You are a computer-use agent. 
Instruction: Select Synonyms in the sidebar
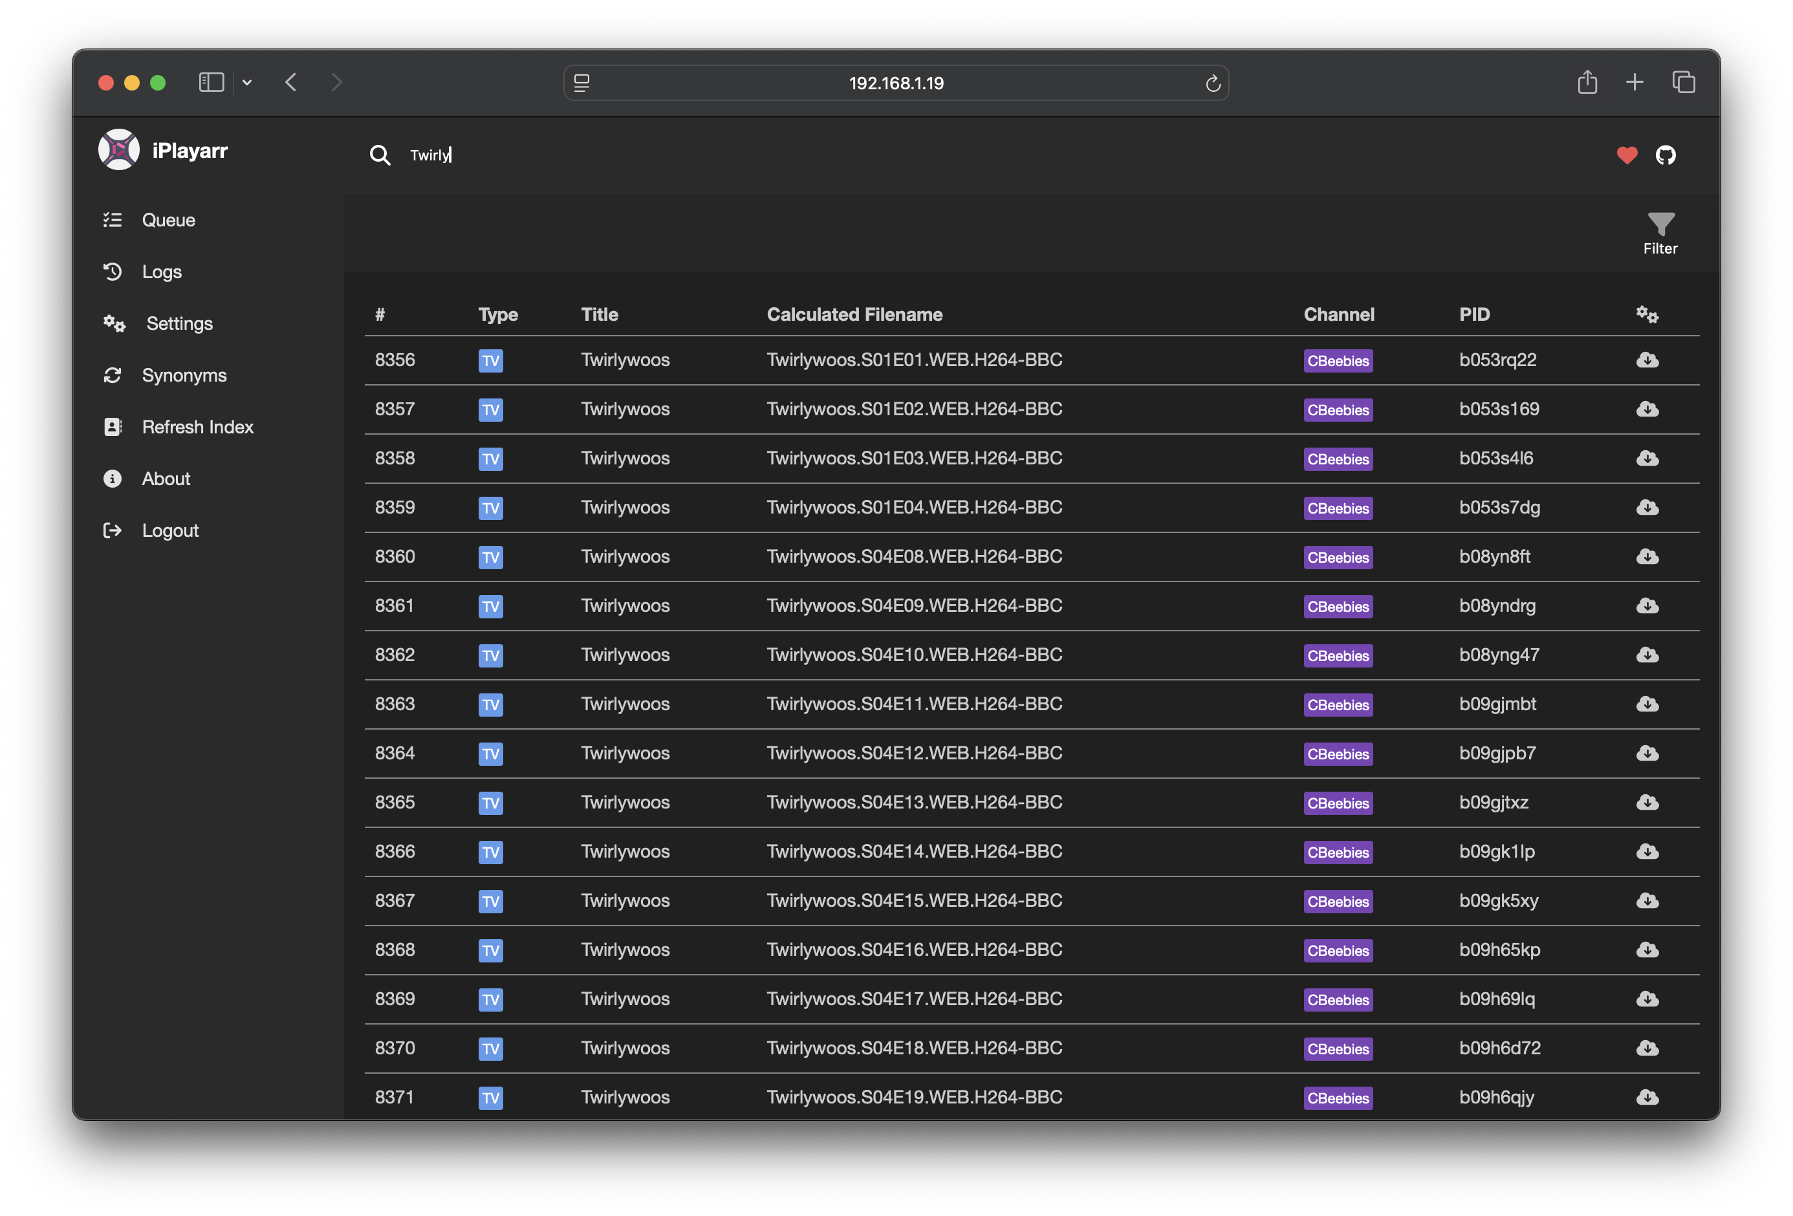coord(184,375)
